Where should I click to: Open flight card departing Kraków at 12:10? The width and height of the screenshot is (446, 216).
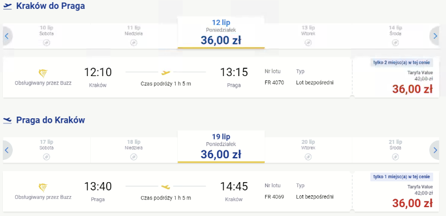click(176, 78)
